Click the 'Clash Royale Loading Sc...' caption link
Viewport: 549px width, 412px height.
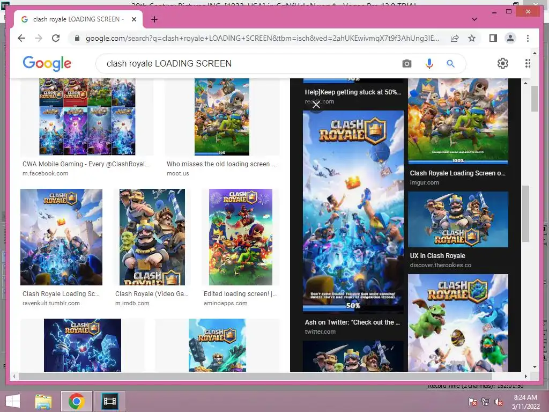pos(61,294)
